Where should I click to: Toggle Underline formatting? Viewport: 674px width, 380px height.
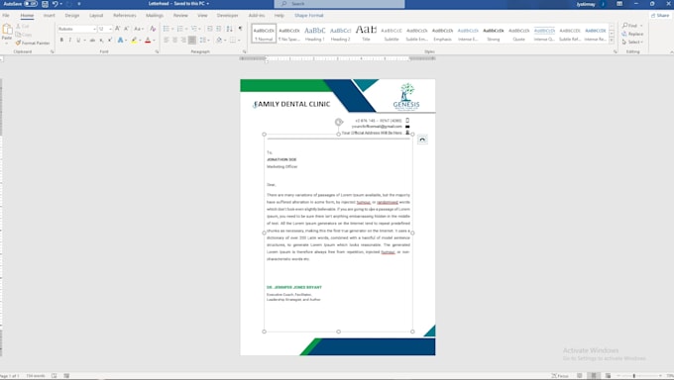[78, 40]
